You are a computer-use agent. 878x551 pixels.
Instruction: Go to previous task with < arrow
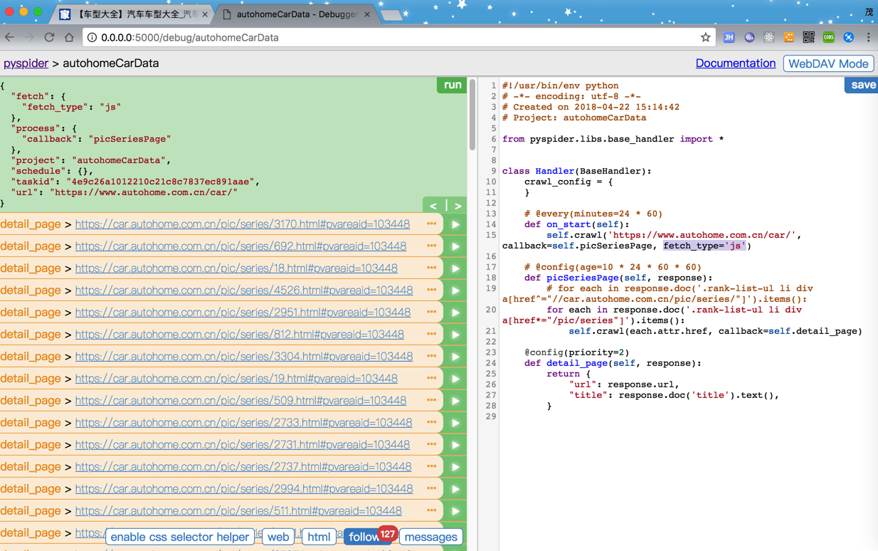tap(433, 205)
